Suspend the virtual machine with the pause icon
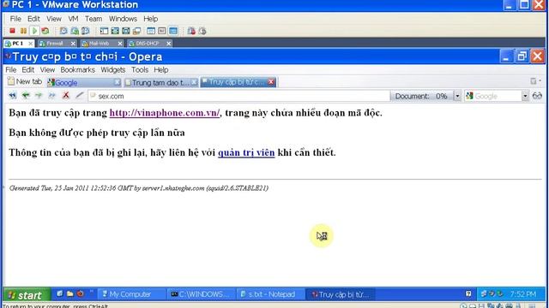Viewport: 549px width, 308px height. click(x=23, y=31)
